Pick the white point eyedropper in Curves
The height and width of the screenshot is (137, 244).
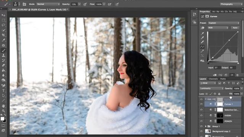point(202,42)
